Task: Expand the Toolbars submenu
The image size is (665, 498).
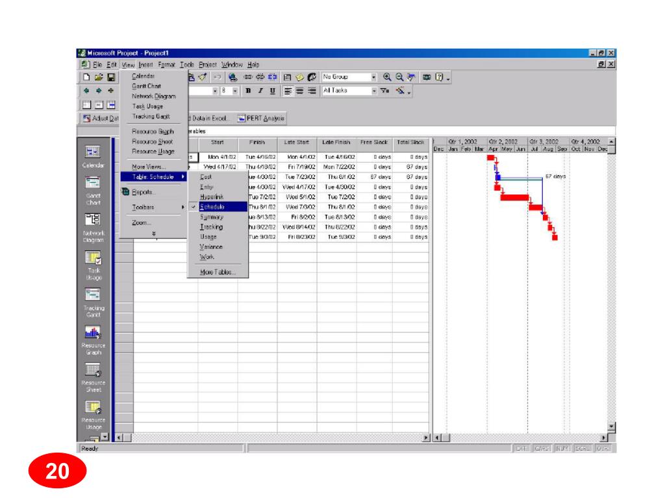Action: pyautogui.click(x=153, y=207)
